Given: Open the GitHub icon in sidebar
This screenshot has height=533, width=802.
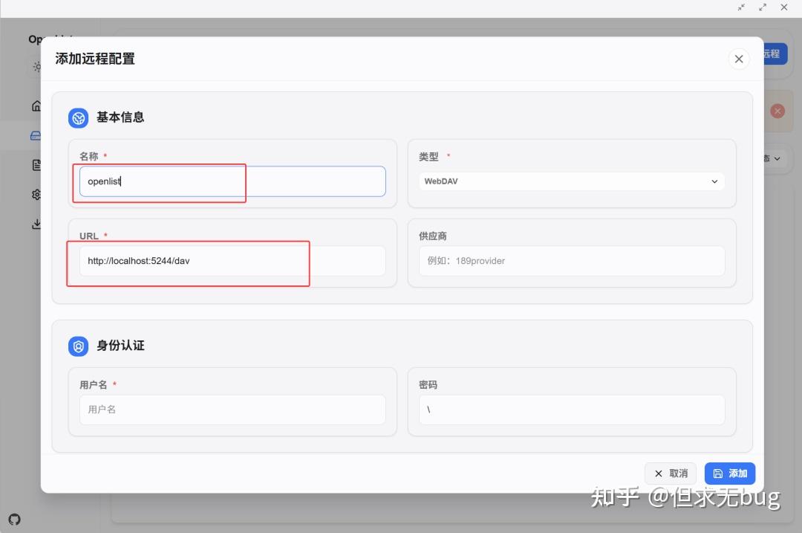Looking at the screenshot, I should [14, 519].
